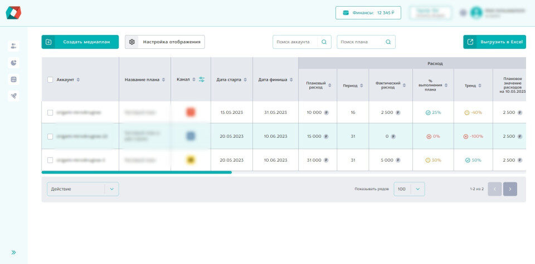The width and height of the screenshot is (535, 264).
Task: Sort the table by Дата старта
Action: [x=231, y=79]
